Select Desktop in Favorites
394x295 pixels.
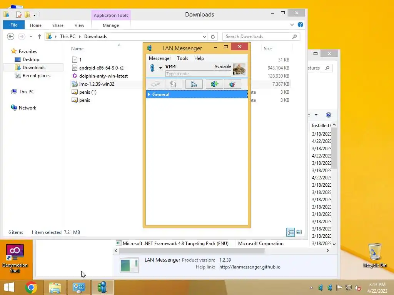31,60
